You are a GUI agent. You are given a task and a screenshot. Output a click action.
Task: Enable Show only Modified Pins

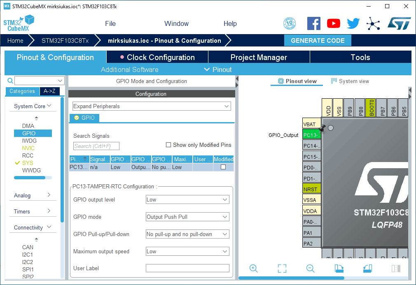point(168,145)
